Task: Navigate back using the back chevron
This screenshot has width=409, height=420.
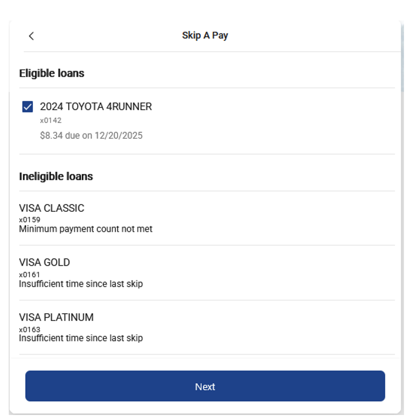Action: coord(30,36)
